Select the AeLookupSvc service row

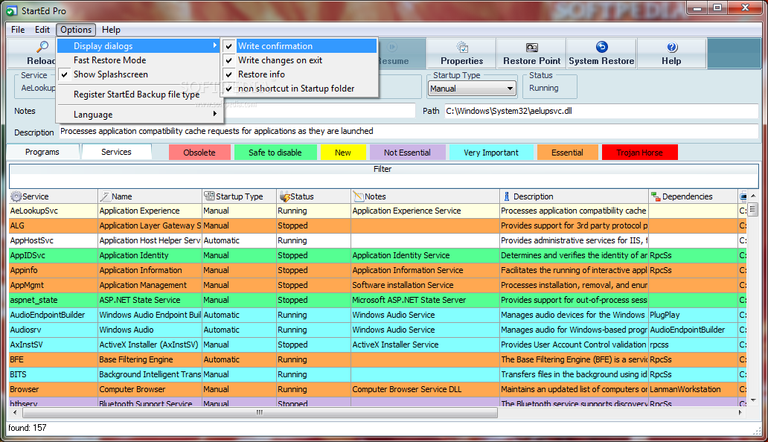(377, 211)
